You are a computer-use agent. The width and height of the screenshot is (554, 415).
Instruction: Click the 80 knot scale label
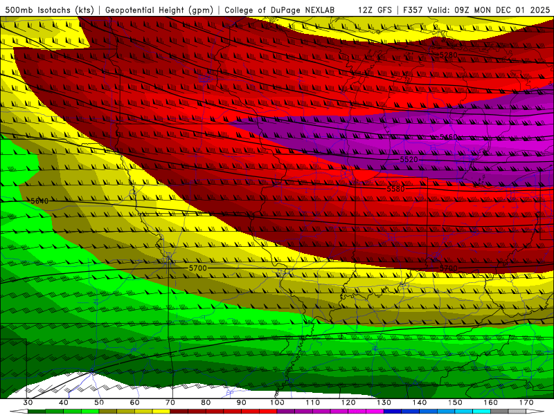[206, 403]
